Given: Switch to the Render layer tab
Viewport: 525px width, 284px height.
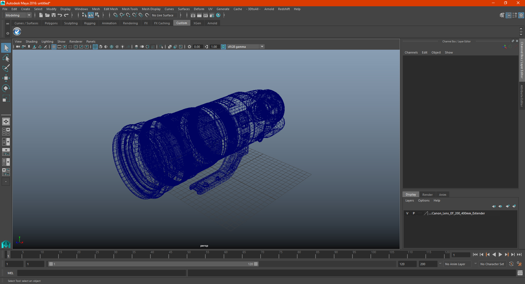Looking at the screenshot, I should [x=427, y=195].
